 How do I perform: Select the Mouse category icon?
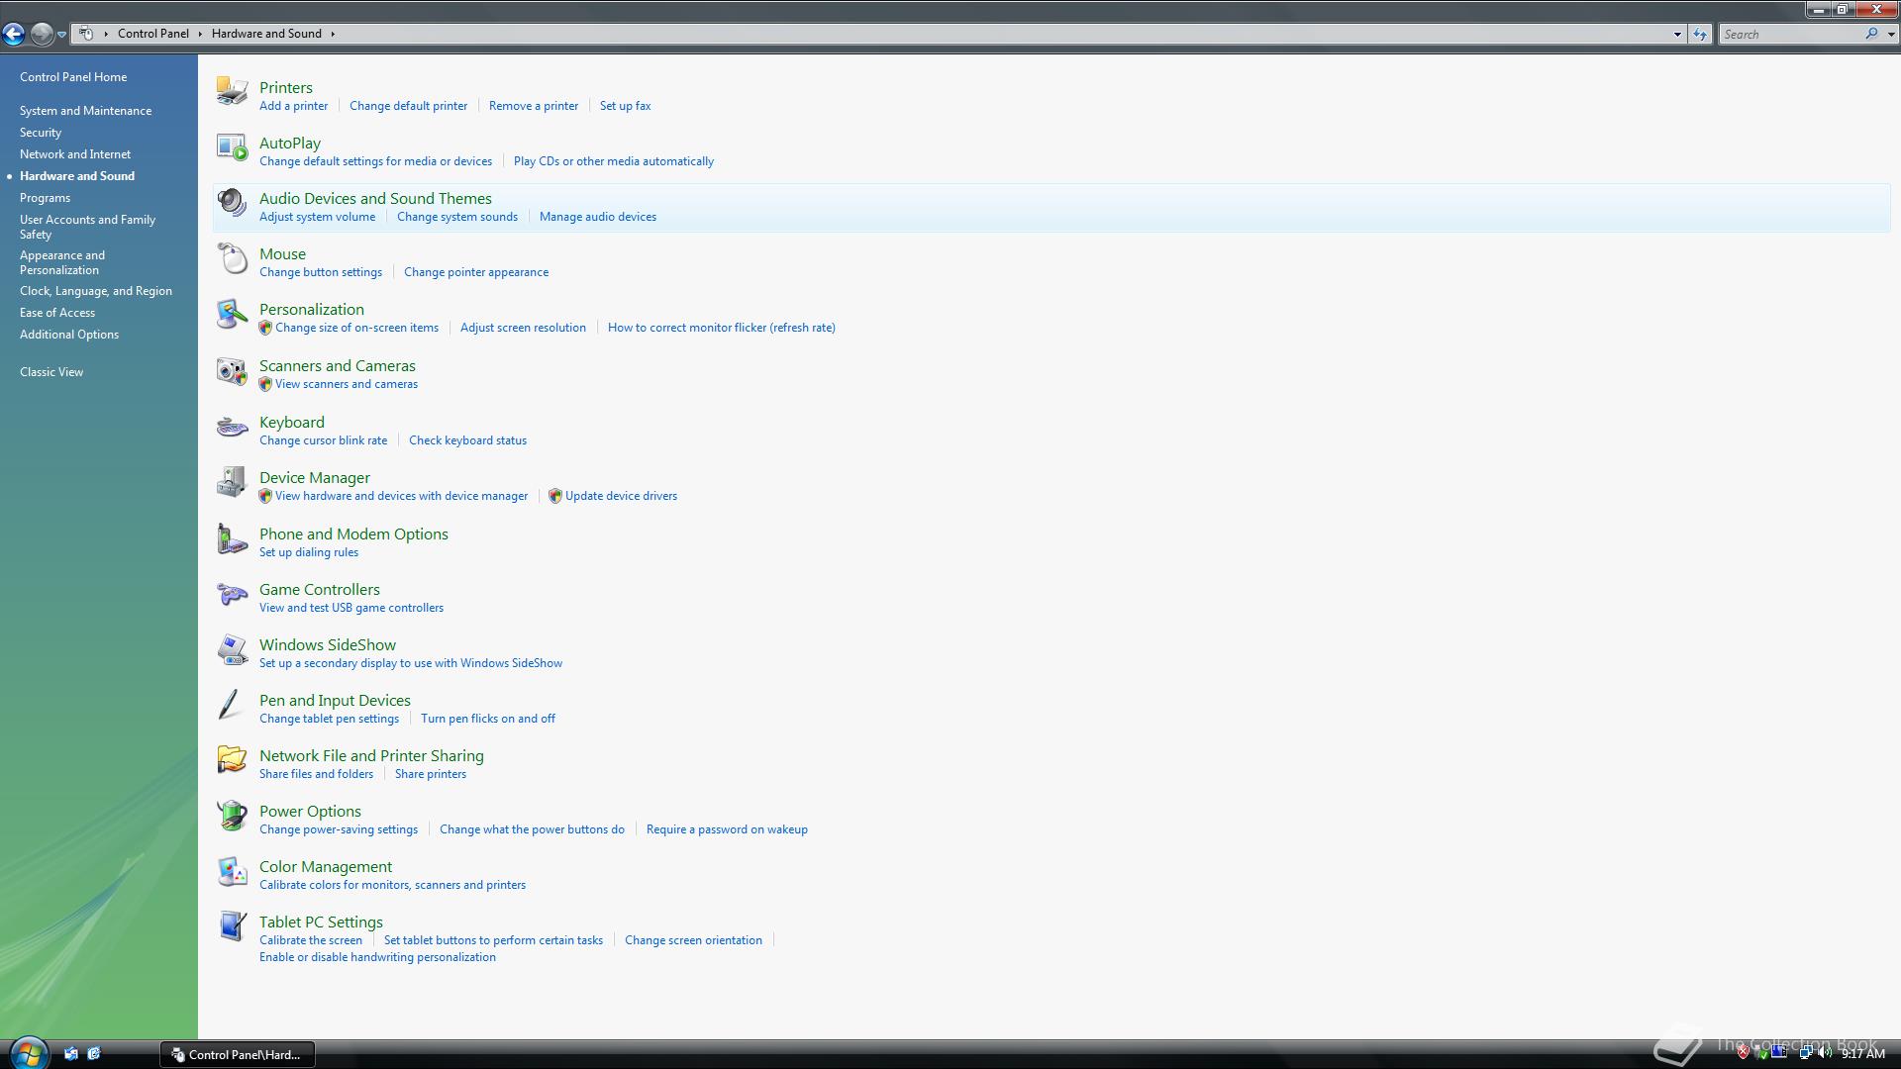[x=232, y=257]
